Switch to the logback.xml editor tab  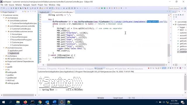tap(44, 12)
